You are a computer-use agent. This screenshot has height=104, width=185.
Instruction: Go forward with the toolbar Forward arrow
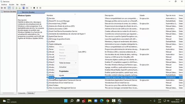5,8
